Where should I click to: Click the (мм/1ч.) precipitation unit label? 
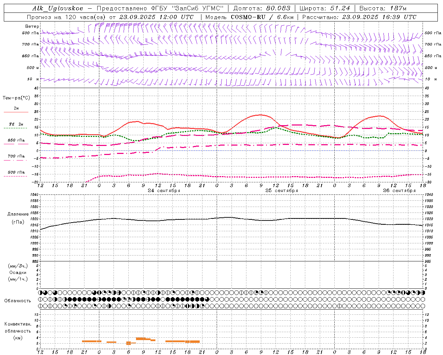(x=18, y=279)
